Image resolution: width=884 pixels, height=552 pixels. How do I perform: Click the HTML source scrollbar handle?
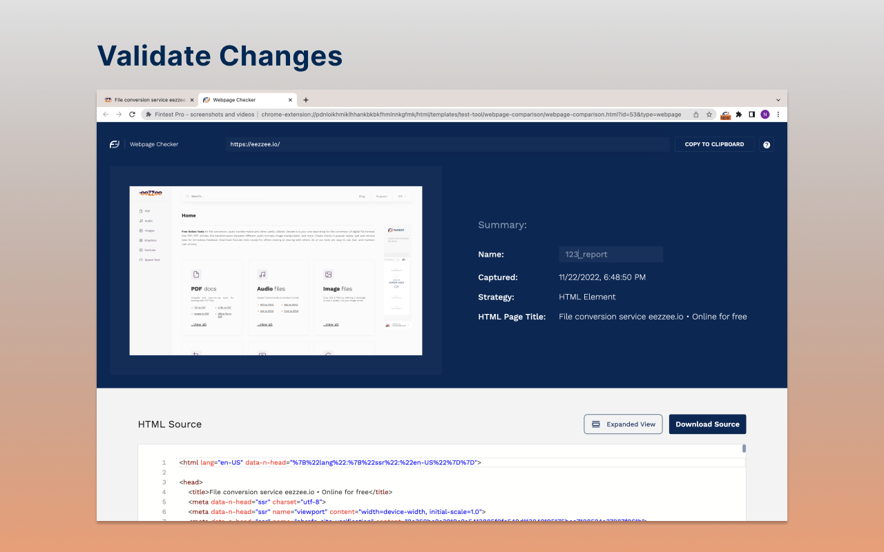pyautogui.click(x=744, y=448)
